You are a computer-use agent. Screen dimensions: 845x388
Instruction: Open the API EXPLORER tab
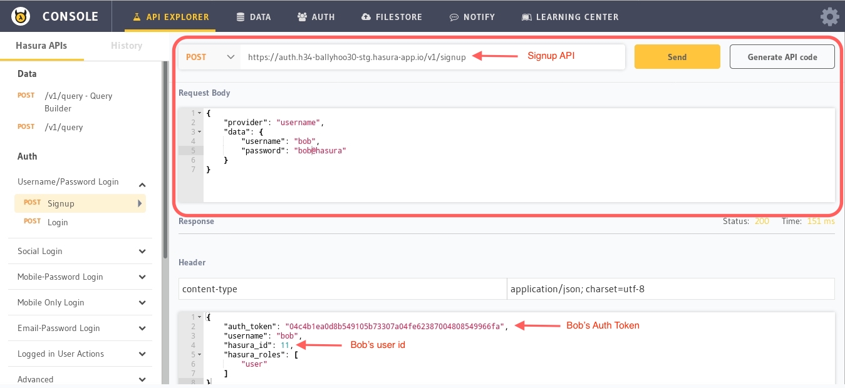(170, 18)
